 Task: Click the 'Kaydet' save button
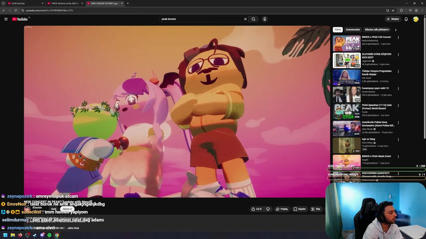tap(299, 209)
